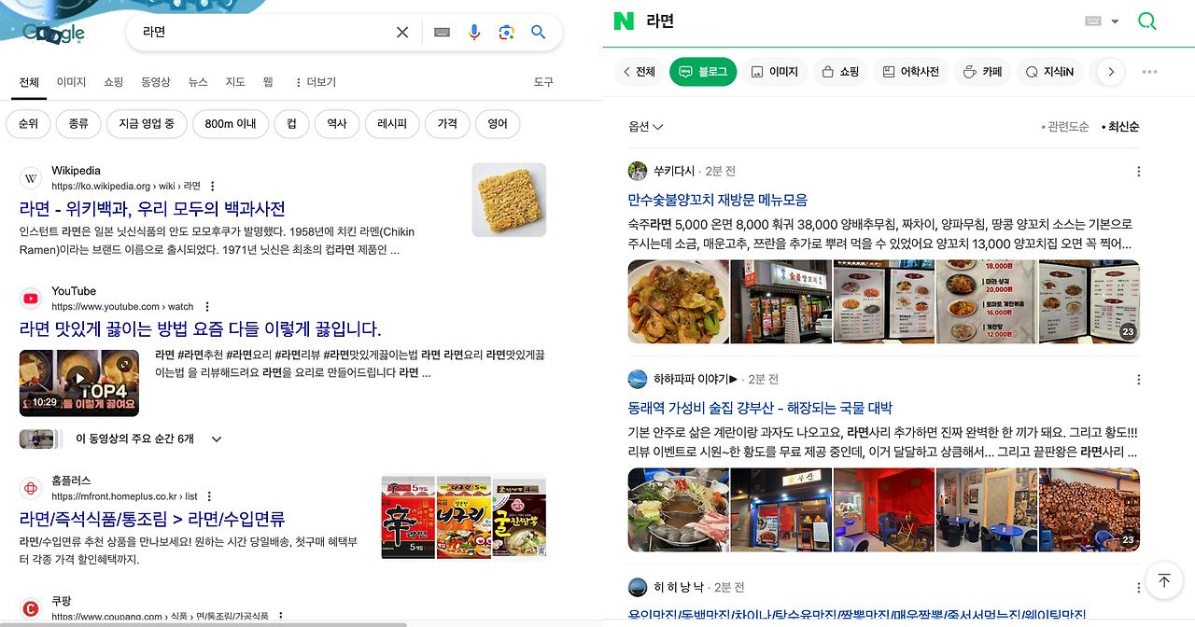Image resolution: width=1195 pixels, height=627 pixels.
Task: Clear the Google search box text
Action: (x=402, y=33)
